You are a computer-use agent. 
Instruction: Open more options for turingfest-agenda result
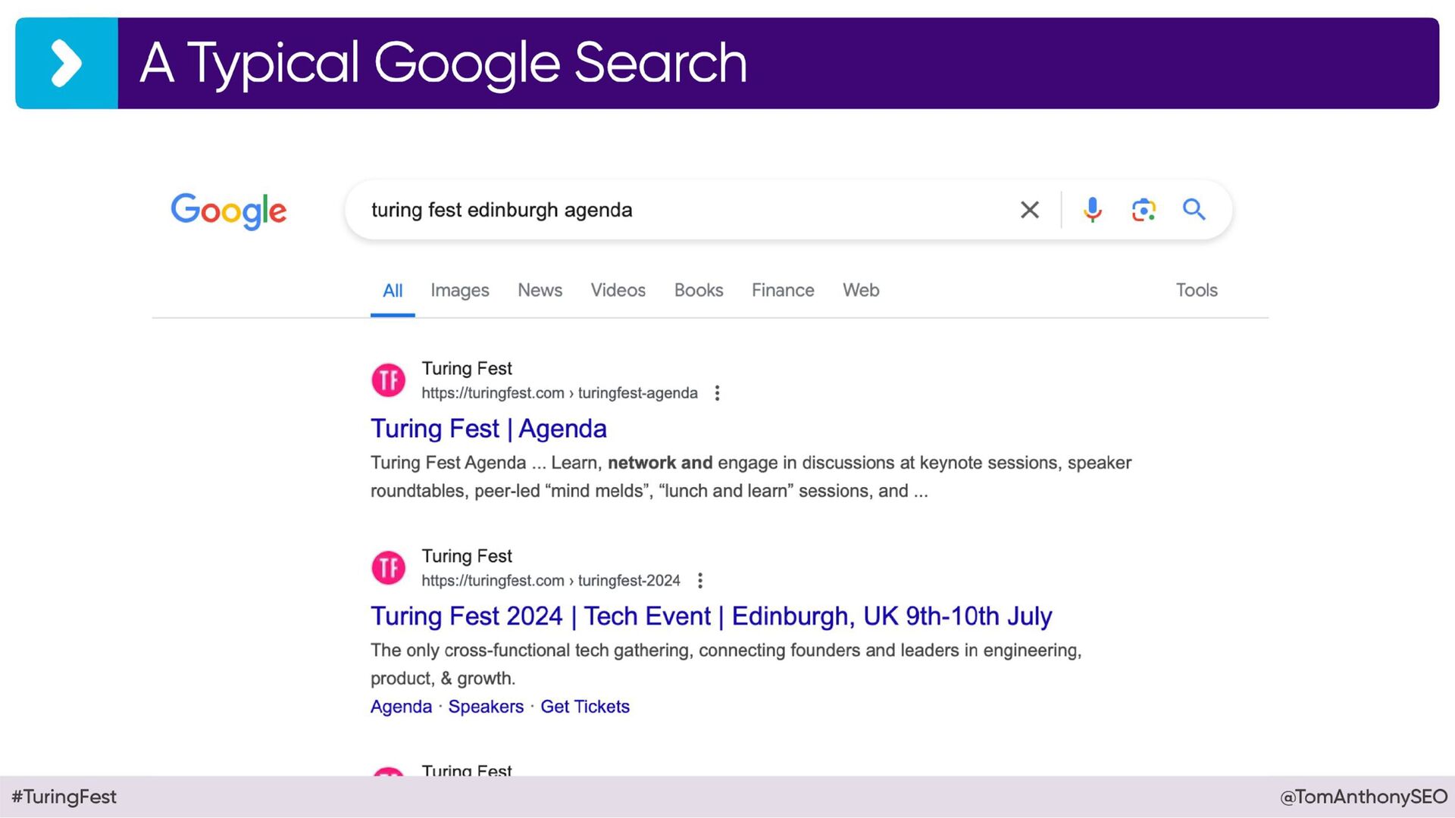point(717,393)
